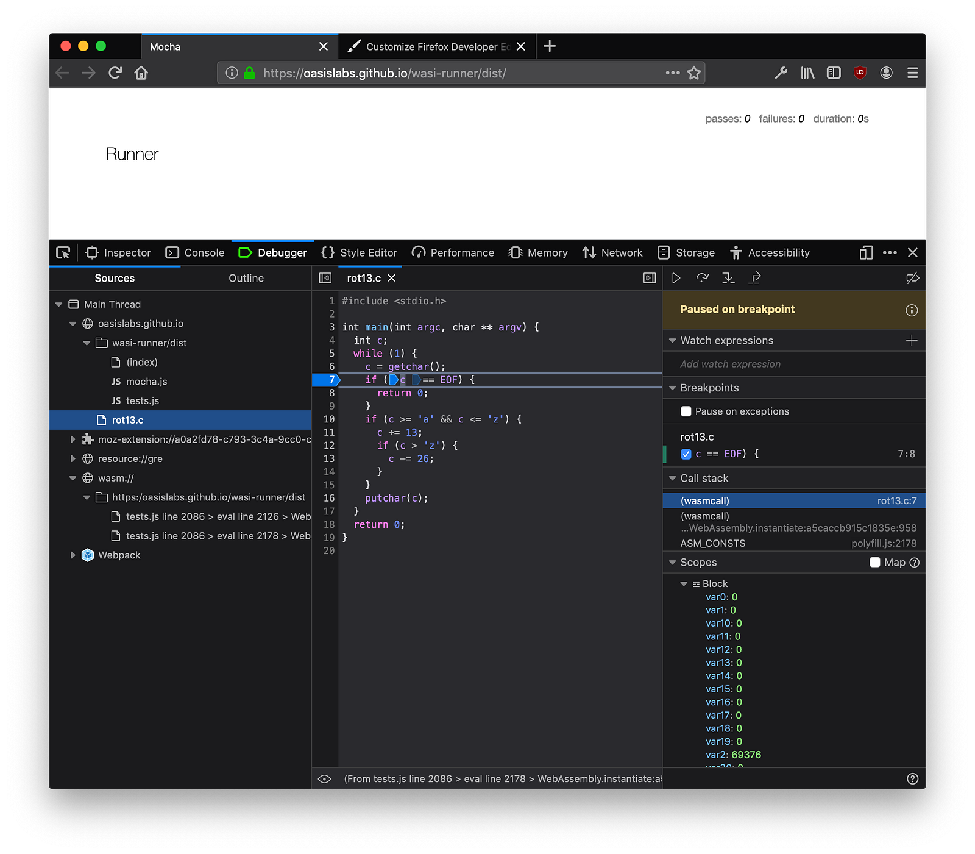
Task: Open the Memory devtools tab
Action: coord(538,252)
